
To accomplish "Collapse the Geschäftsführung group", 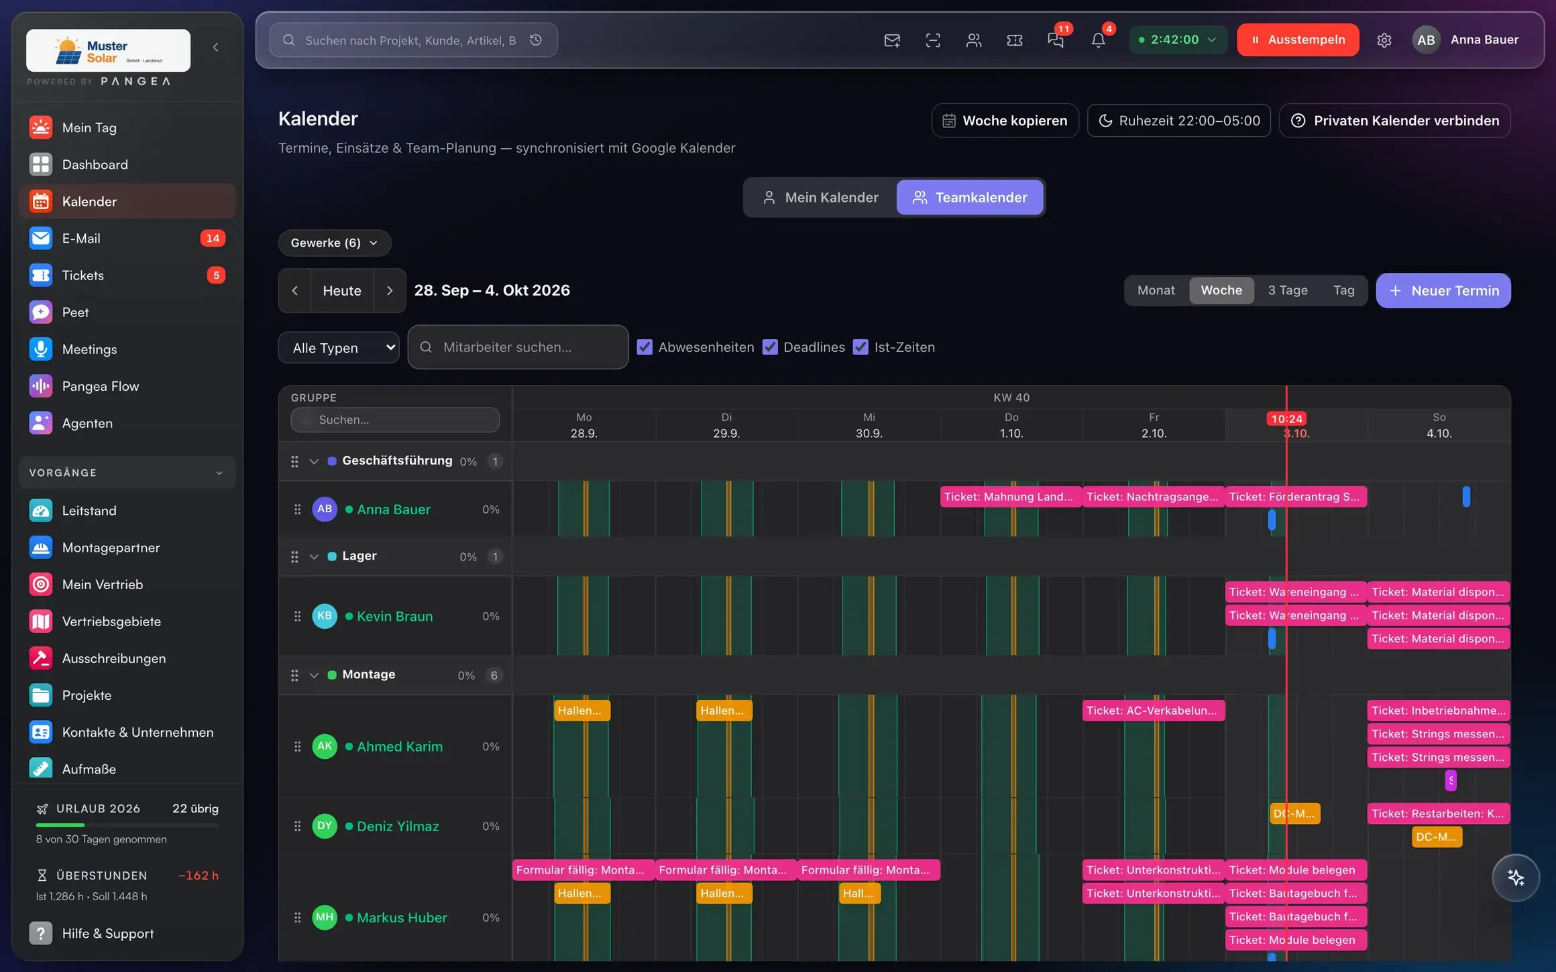I will (x=314, y=461).
